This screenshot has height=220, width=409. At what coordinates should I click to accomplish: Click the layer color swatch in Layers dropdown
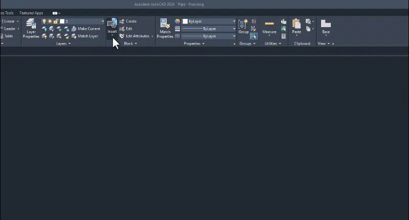pyautogui.click(x=62, y=21)
